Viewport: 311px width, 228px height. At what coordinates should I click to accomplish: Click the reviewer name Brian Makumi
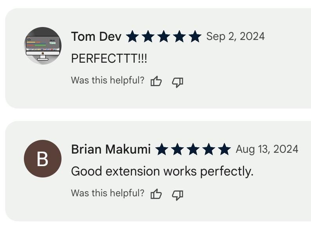pos(111,150)
